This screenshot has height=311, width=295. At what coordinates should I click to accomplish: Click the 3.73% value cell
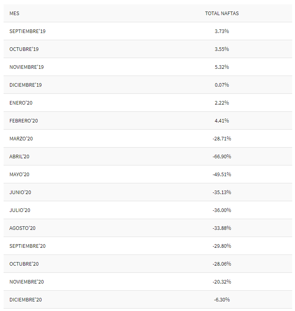click(x=222, y=31)
